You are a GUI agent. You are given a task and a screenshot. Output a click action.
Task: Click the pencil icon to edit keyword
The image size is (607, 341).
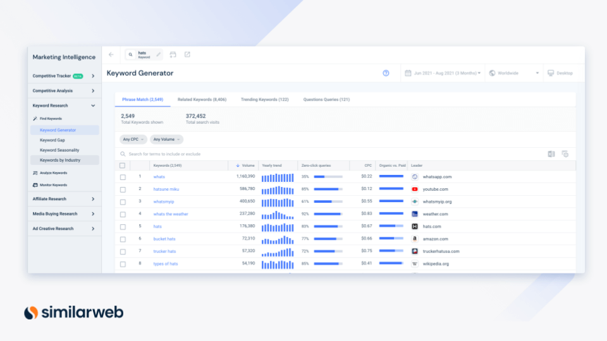(159, 54)
